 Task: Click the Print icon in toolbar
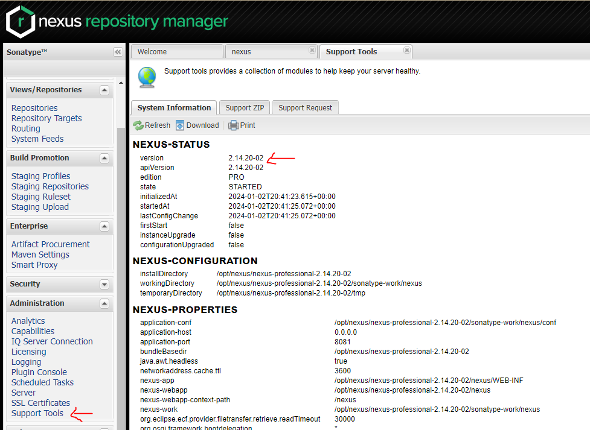pyautogui.click(x=233, y=125)
